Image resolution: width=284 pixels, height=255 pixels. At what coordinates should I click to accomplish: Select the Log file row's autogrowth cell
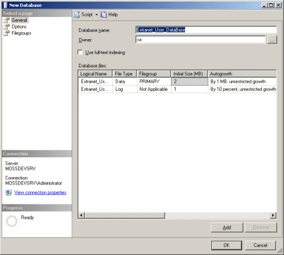pos(243,89)
